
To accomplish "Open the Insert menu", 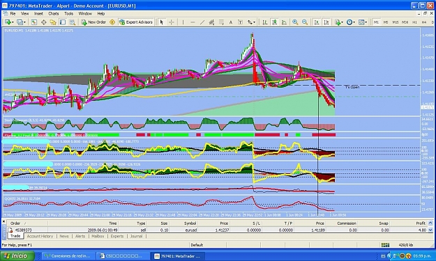I will coord(38,14).
